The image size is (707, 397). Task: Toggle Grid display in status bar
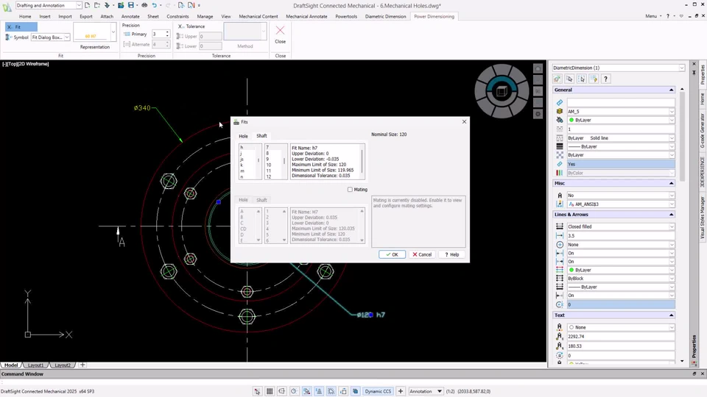tap(270, 391)
